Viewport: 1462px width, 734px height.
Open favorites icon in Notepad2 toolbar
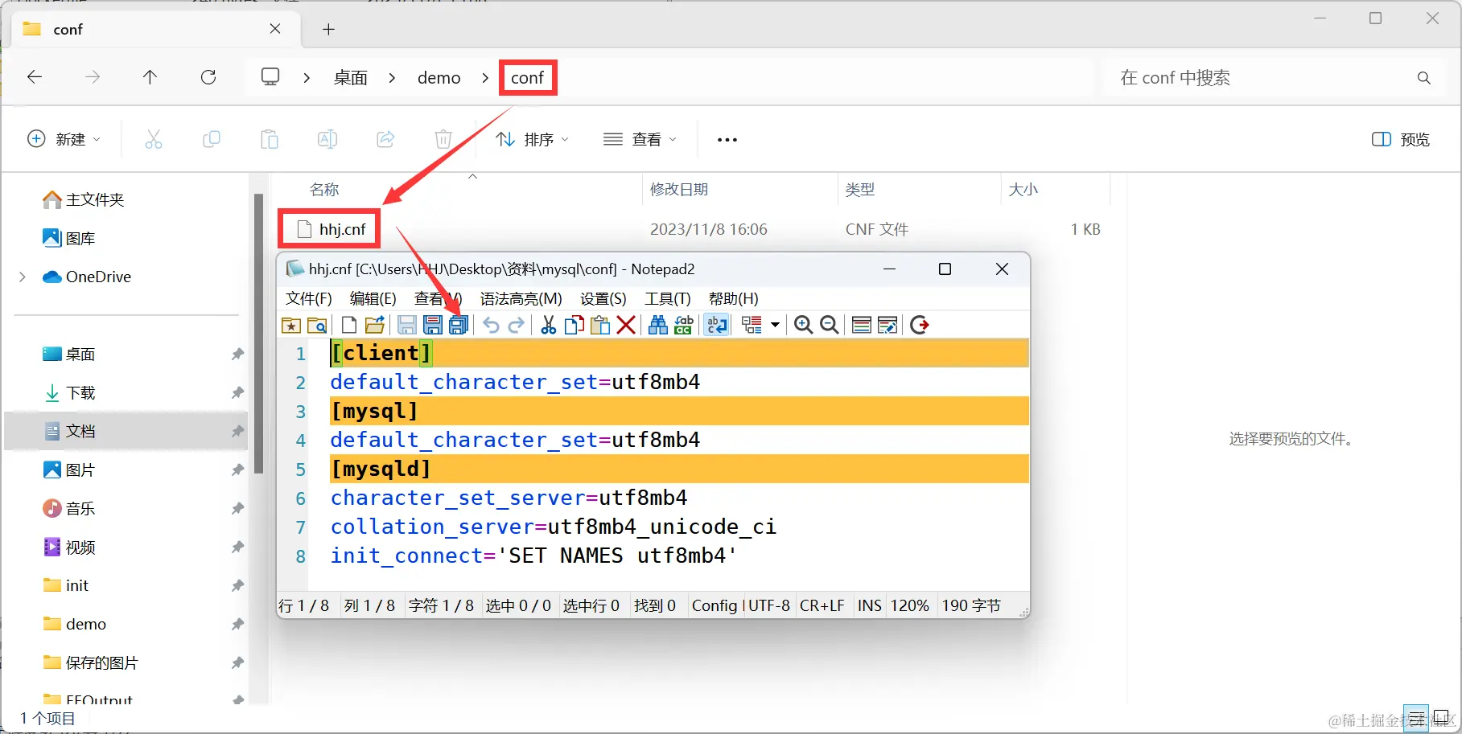291,325
